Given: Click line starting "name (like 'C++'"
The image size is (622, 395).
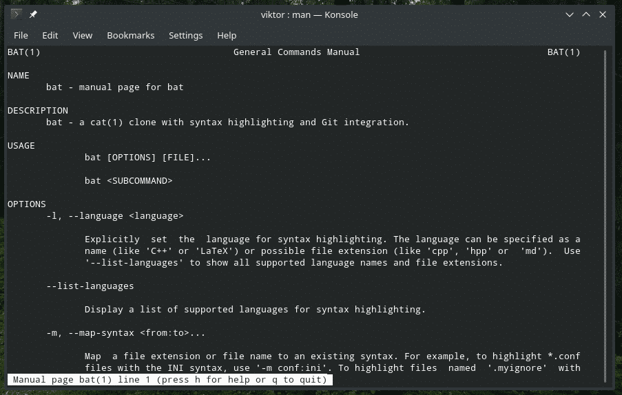Looking at the screenshot, I should click(333, 250).
